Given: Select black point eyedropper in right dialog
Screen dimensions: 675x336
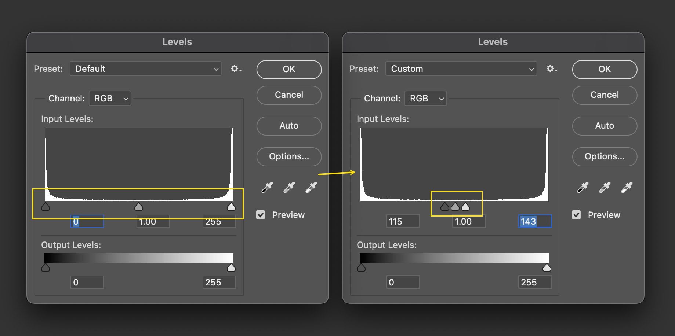Looking at the screenshot, I should click(x=583, y=187).
